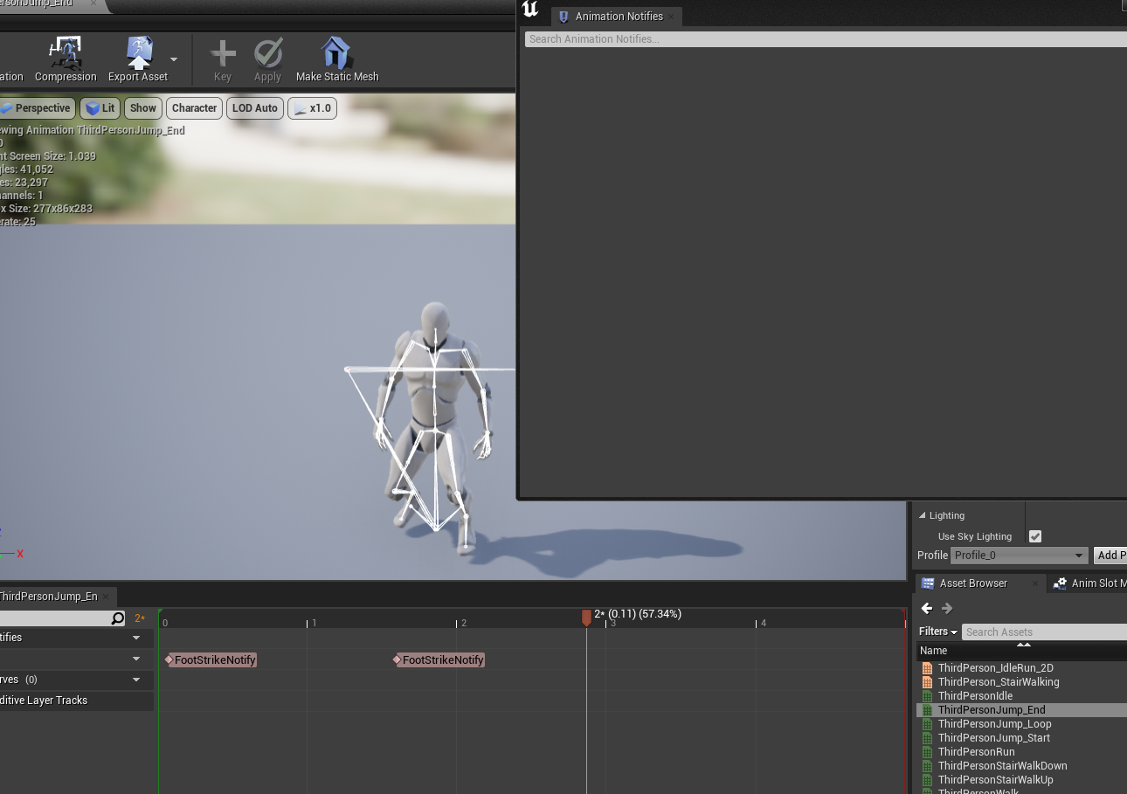Switch to the Animation Notifies tab

point(617,17)
